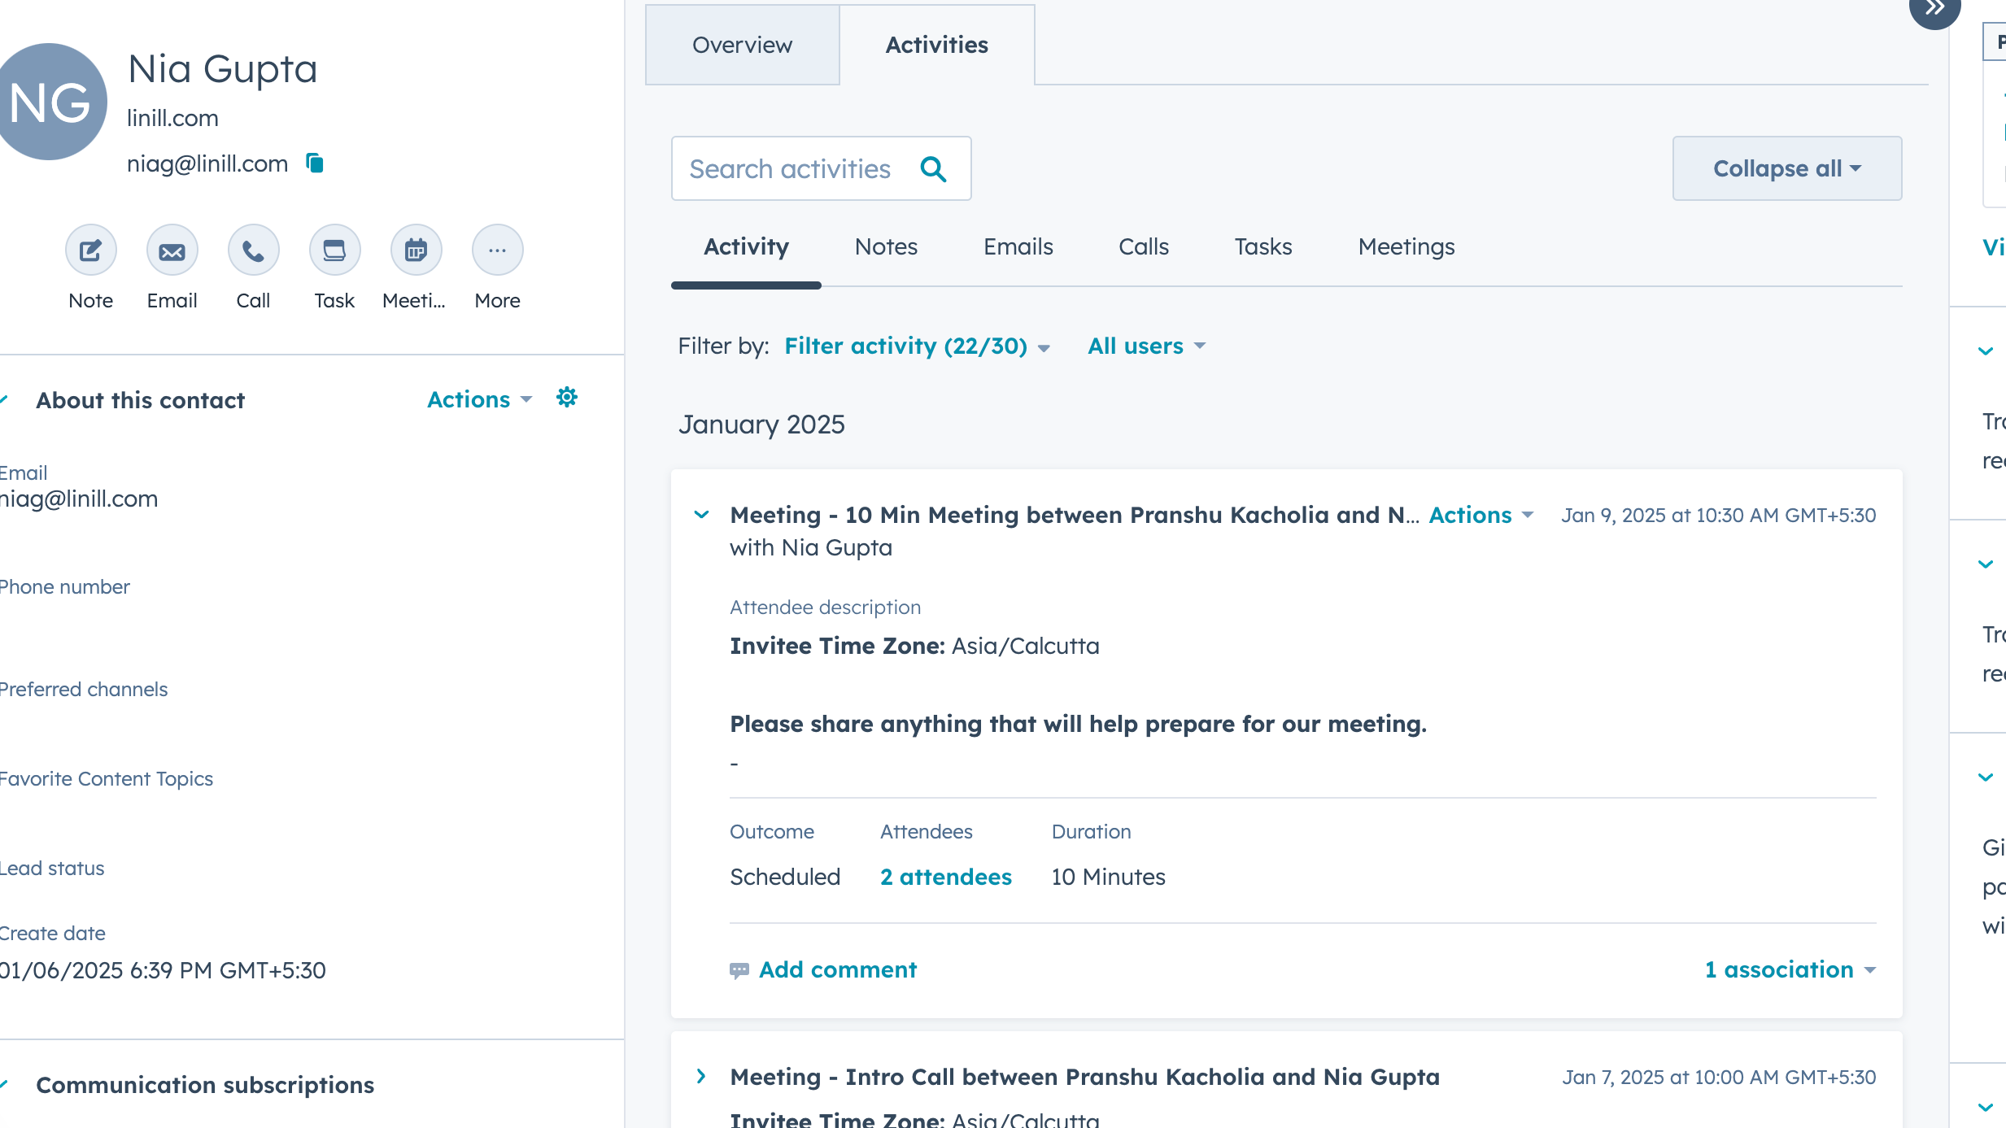The image size is (2006, 1128).
Task: Expand the Intro Call meeting card
Action: (701, 1077)
